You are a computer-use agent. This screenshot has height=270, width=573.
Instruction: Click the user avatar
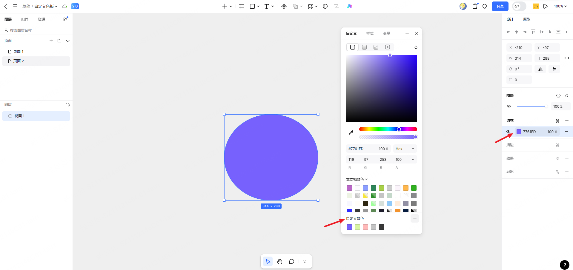(x=463, y=6)
